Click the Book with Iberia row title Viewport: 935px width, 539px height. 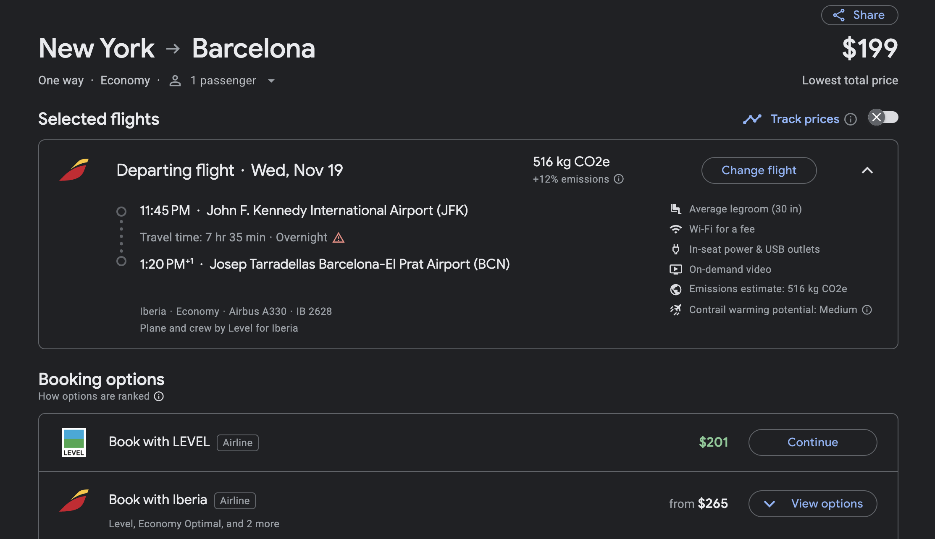(x=158, y=500)
